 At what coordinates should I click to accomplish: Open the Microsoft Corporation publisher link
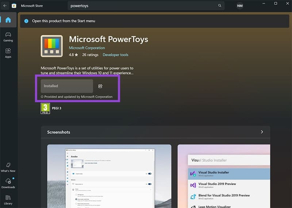click(87, 48)
